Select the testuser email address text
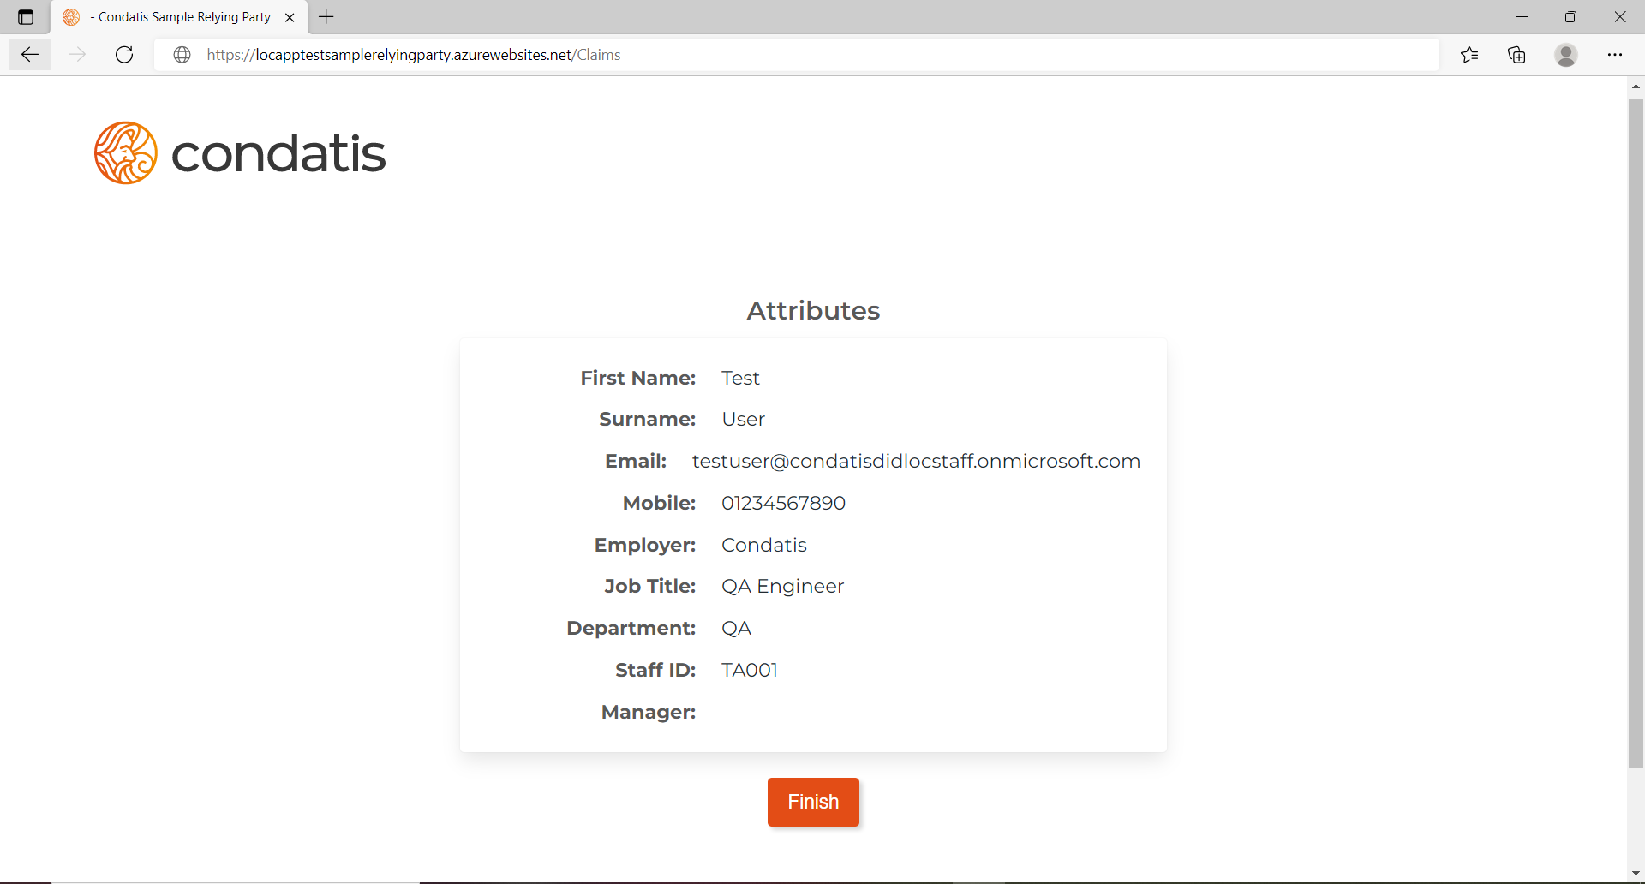Viewport: 1645px width, 884px height. point(915,461)
